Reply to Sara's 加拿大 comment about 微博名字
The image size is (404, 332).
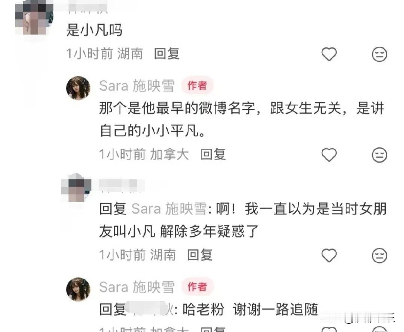[213, 154]
